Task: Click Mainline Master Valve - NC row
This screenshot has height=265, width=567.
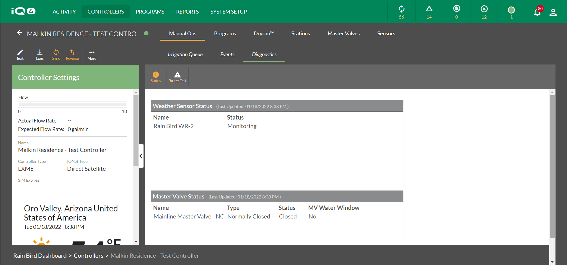Action: pyautogui.click(x=189, y=216)
